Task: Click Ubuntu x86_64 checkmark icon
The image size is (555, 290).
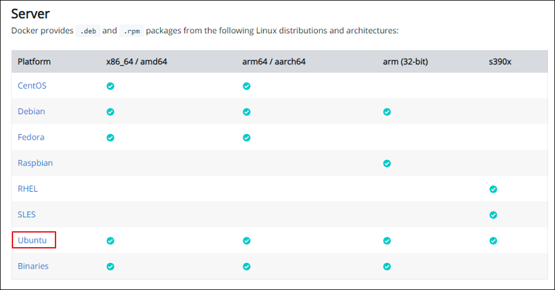Action: coord(110,241)
